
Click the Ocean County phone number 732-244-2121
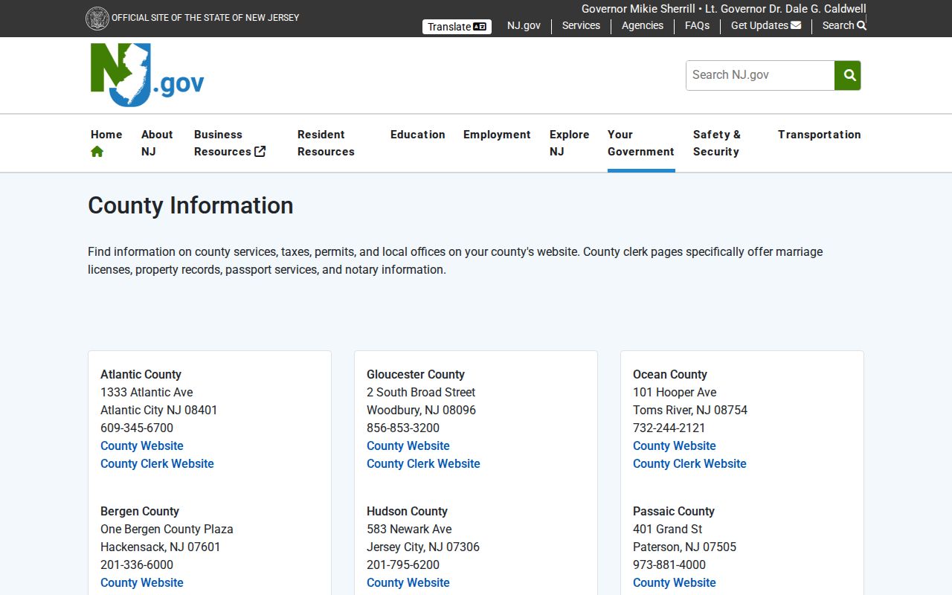tap(669, 428)
